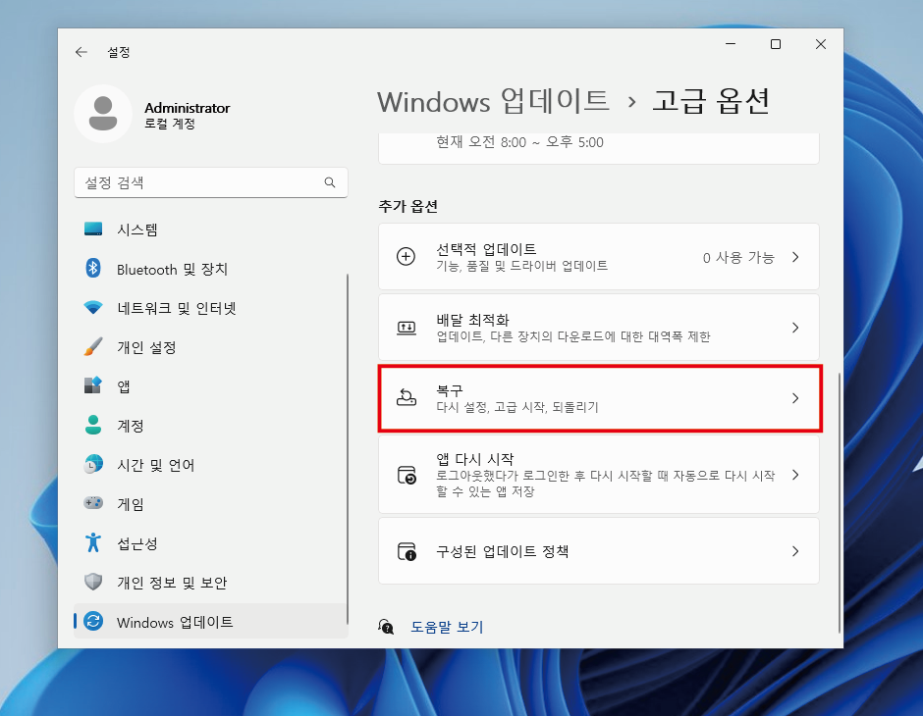Click the Windows 업데이트 breadcrumb
Image resolution: width=923 pixels, height=716 pixels.
click(493, 101)
